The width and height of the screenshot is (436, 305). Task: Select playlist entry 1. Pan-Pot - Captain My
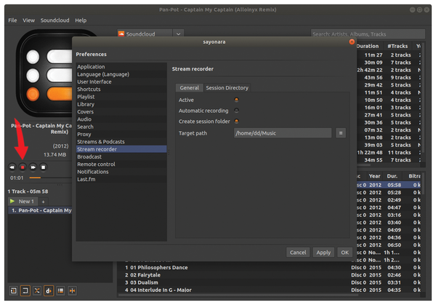click(40, 210)
